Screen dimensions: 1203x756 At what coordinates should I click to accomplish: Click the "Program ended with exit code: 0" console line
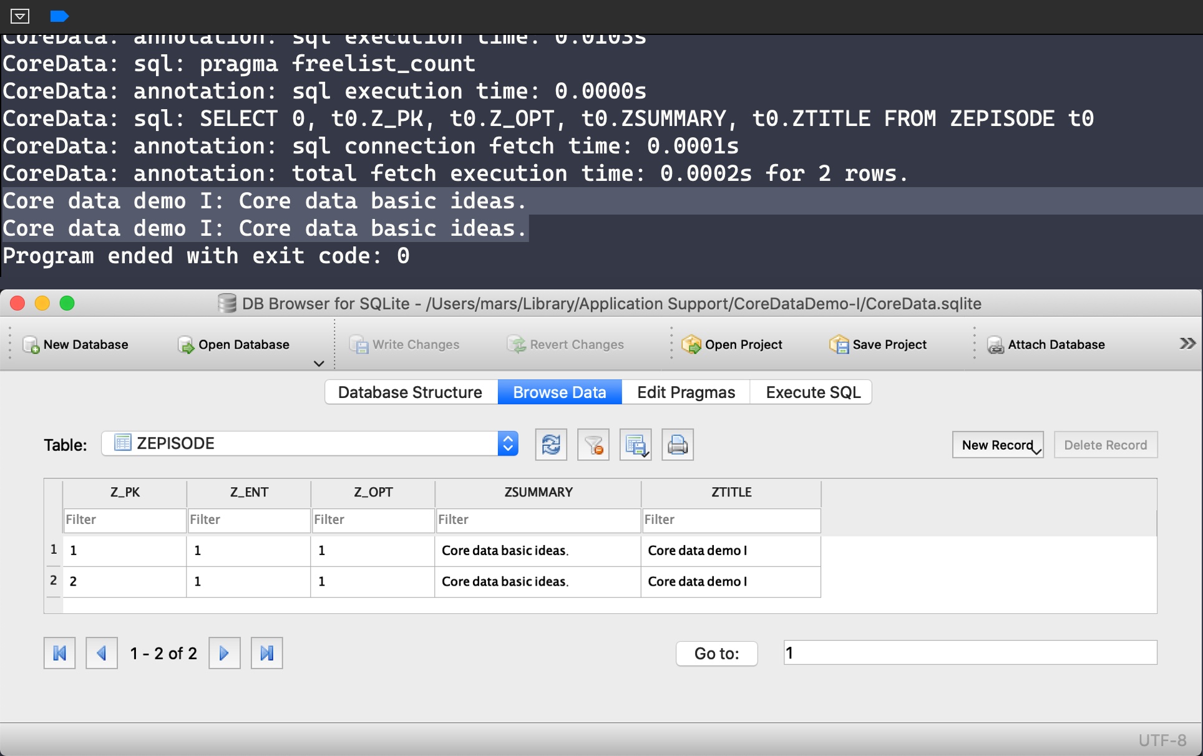pos(207,256)
